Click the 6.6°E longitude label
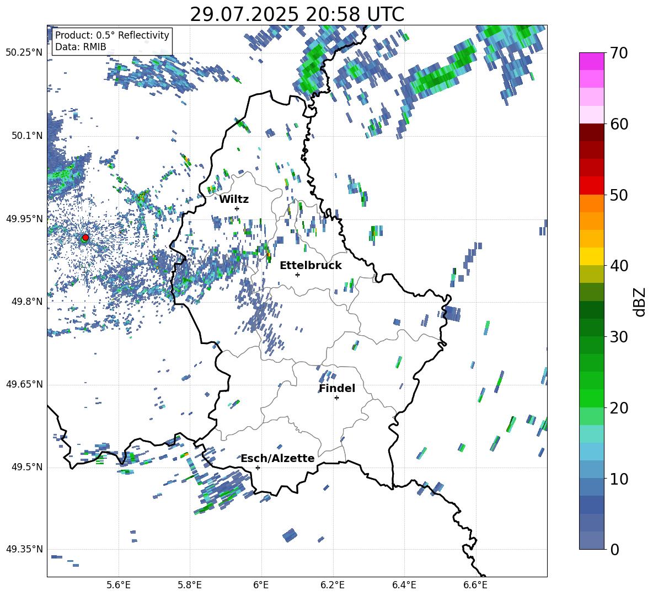Image resolution: width=653 pixels, height=596 pixels. pos(475,585)
